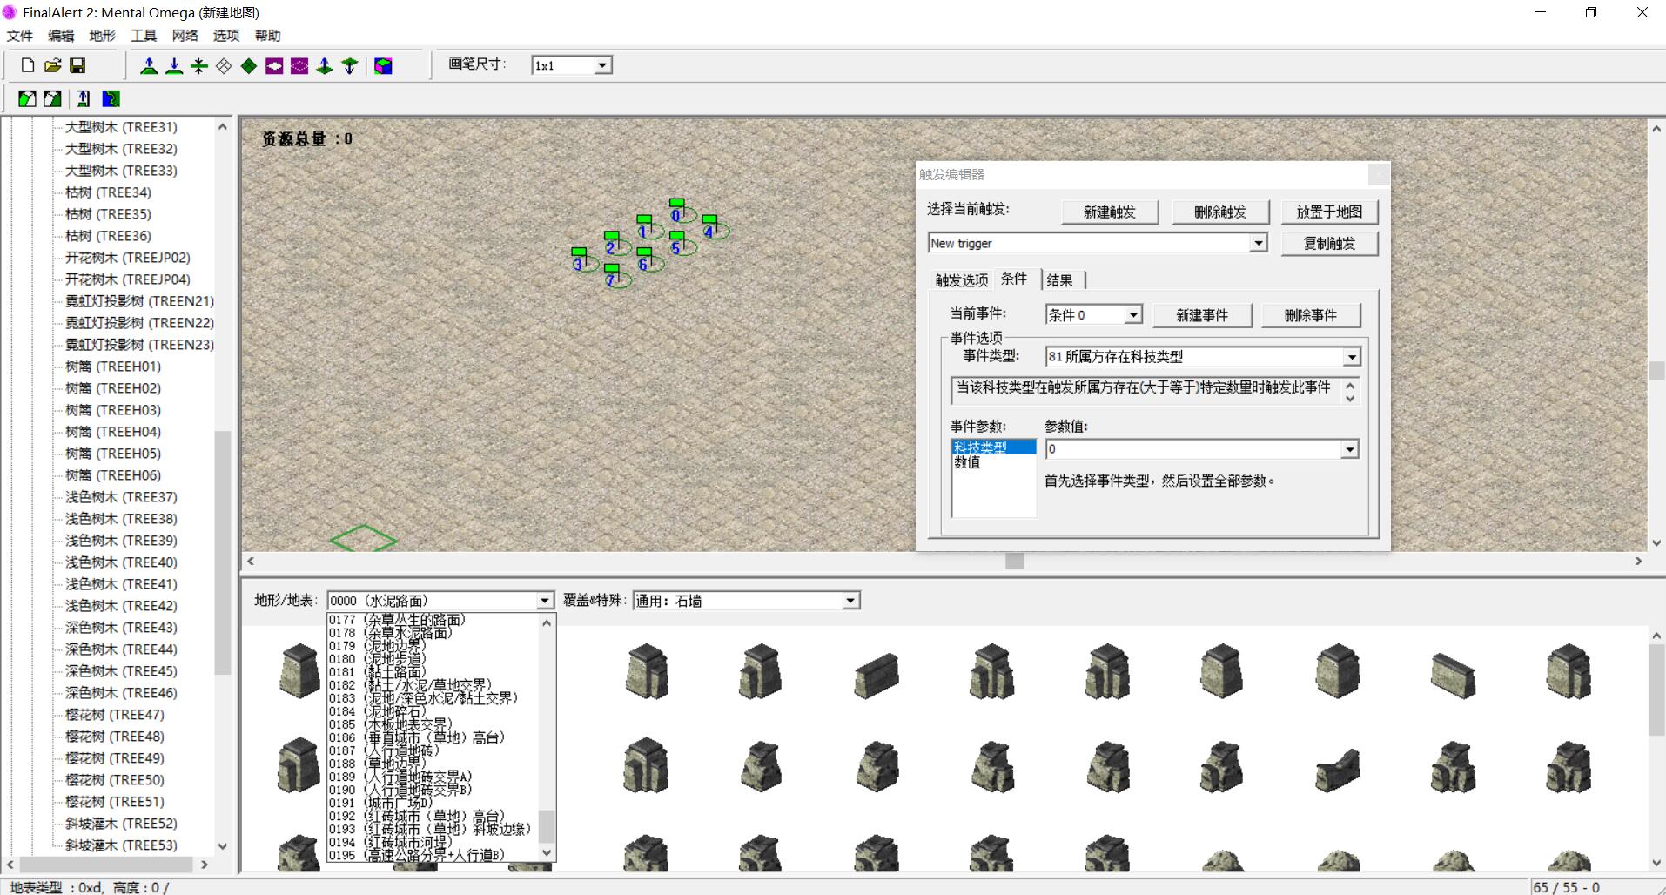The height and width of the screenshot is (895, 1666).
Task: Open the brush size 1x1 dropdown
Action: click(602, 65)
